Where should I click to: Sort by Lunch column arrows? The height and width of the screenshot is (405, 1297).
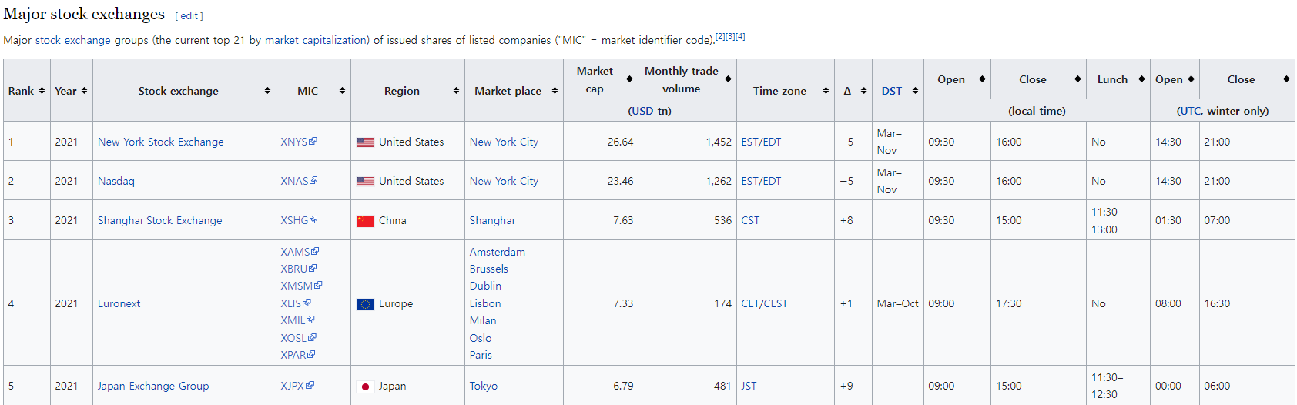tap(1141, 79)
